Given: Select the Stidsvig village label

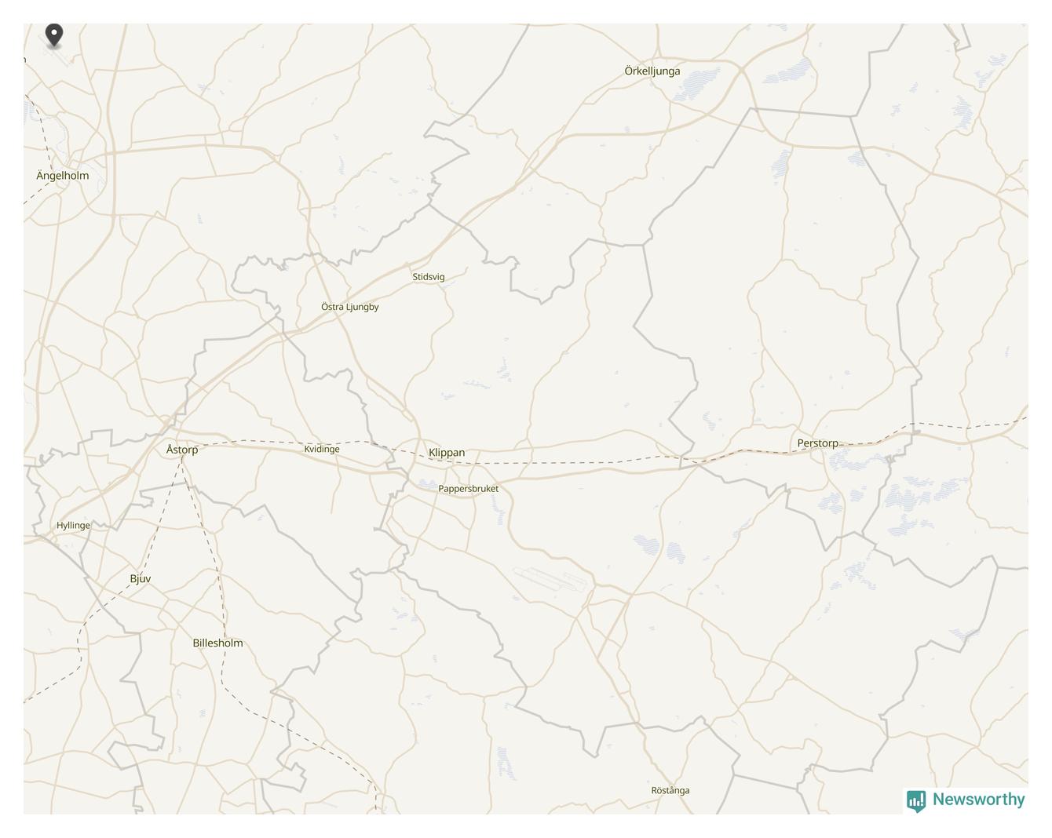Looking at the screenshot, I should pyautogui.click(x=429, y=277).
